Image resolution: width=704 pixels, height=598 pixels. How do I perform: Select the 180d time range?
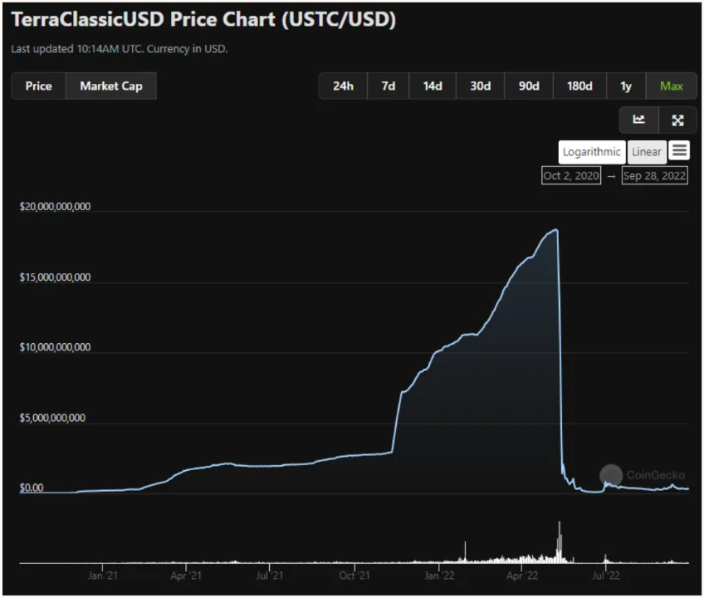tap(579, 86)
